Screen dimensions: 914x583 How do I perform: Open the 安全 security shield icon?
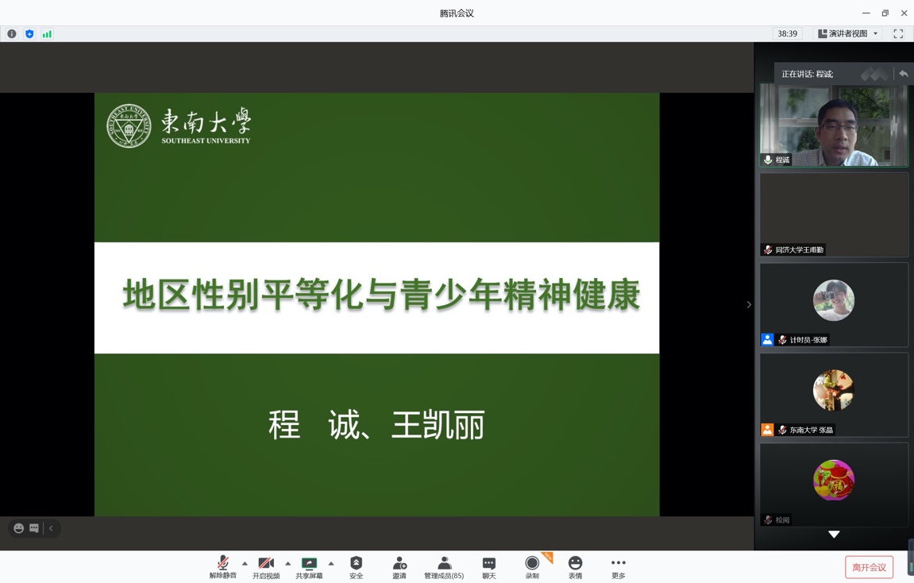click(x=356, y=566)
